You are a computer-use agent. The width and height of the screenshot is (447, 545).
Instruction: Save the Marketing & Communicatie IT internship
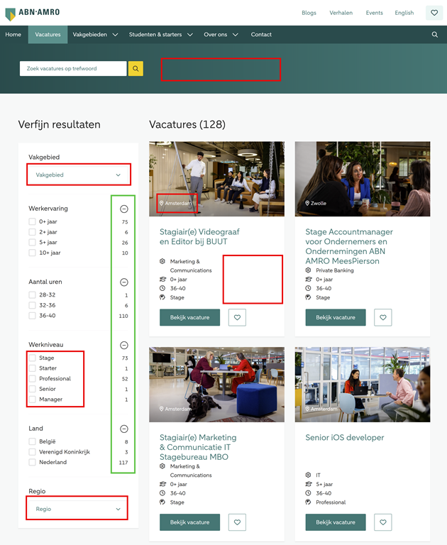pos(237,522)
